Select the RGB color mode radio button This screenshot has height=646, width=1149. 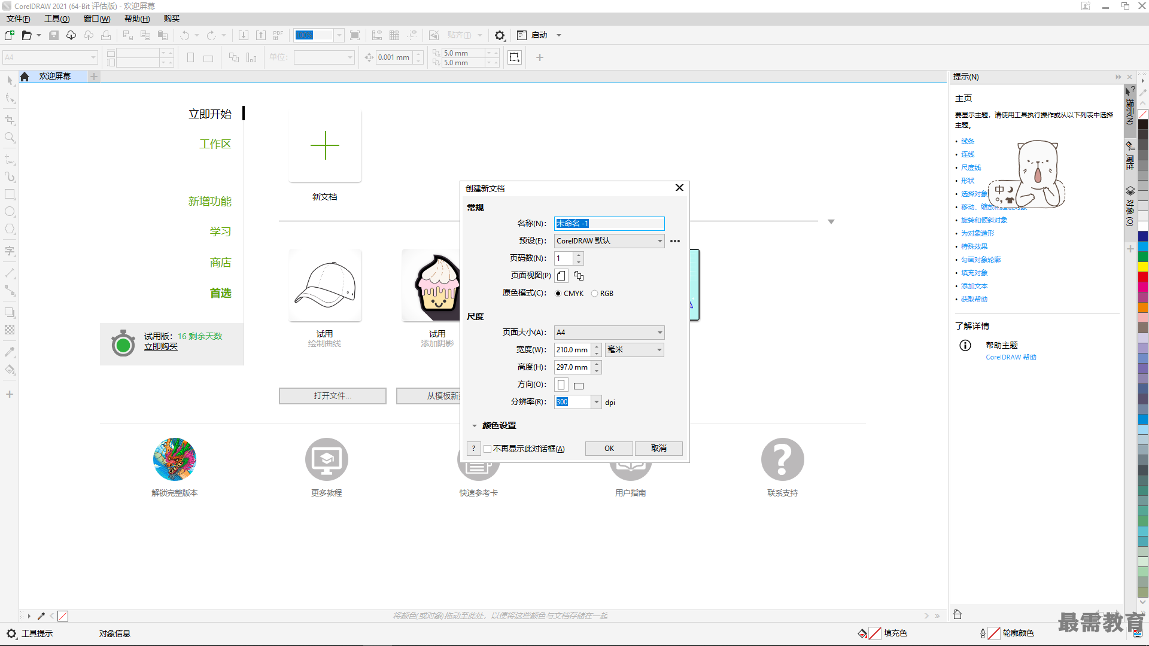(594, 294)
